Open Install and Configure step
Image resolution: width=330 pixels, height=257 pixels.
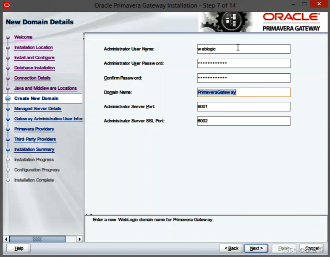[34, 57]
